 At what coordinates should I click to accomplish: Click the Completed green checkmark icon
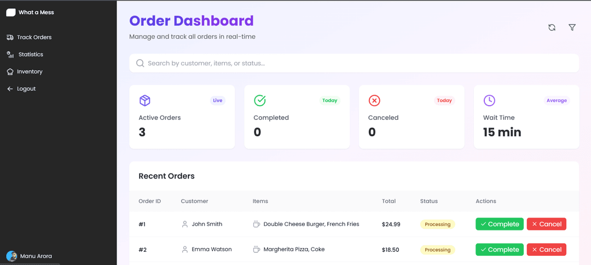point(260,101)
